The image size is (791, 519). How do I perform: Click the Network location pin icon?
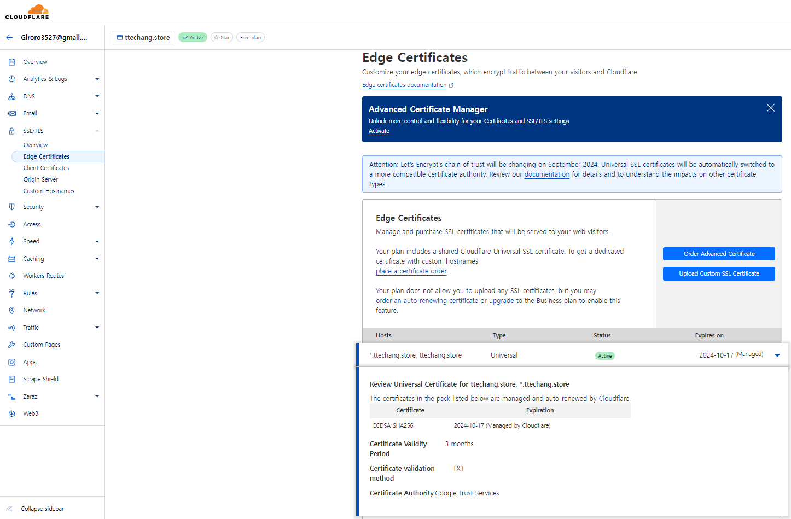(x=11, y=310)
